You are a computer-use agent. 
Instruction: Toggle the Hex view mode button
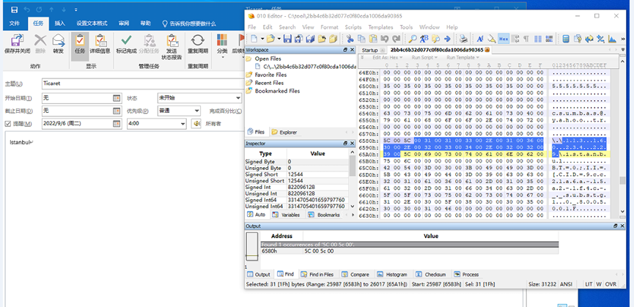coord(504,38)
